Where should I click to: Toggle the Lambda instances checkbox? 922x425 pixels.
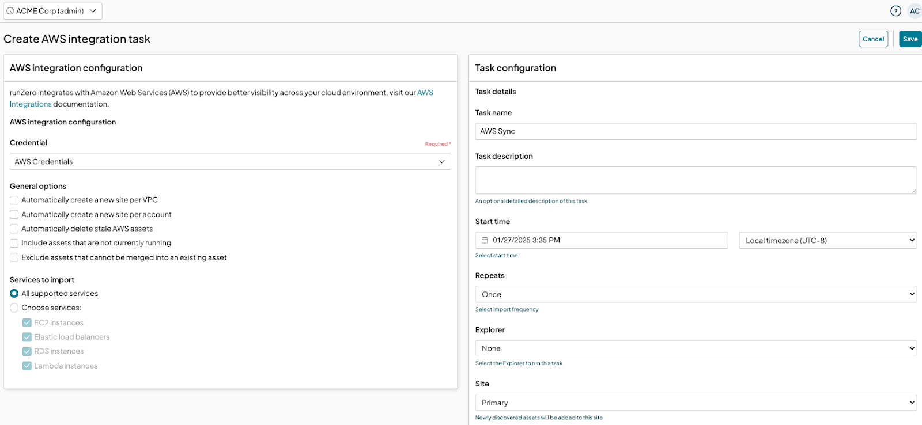pos(27,366)
